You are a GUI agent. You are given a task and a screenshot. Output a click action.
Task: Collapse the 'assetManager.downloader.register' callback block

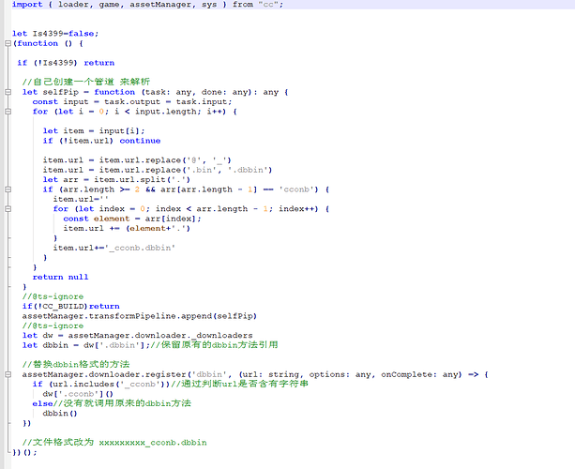coord(8,374)
